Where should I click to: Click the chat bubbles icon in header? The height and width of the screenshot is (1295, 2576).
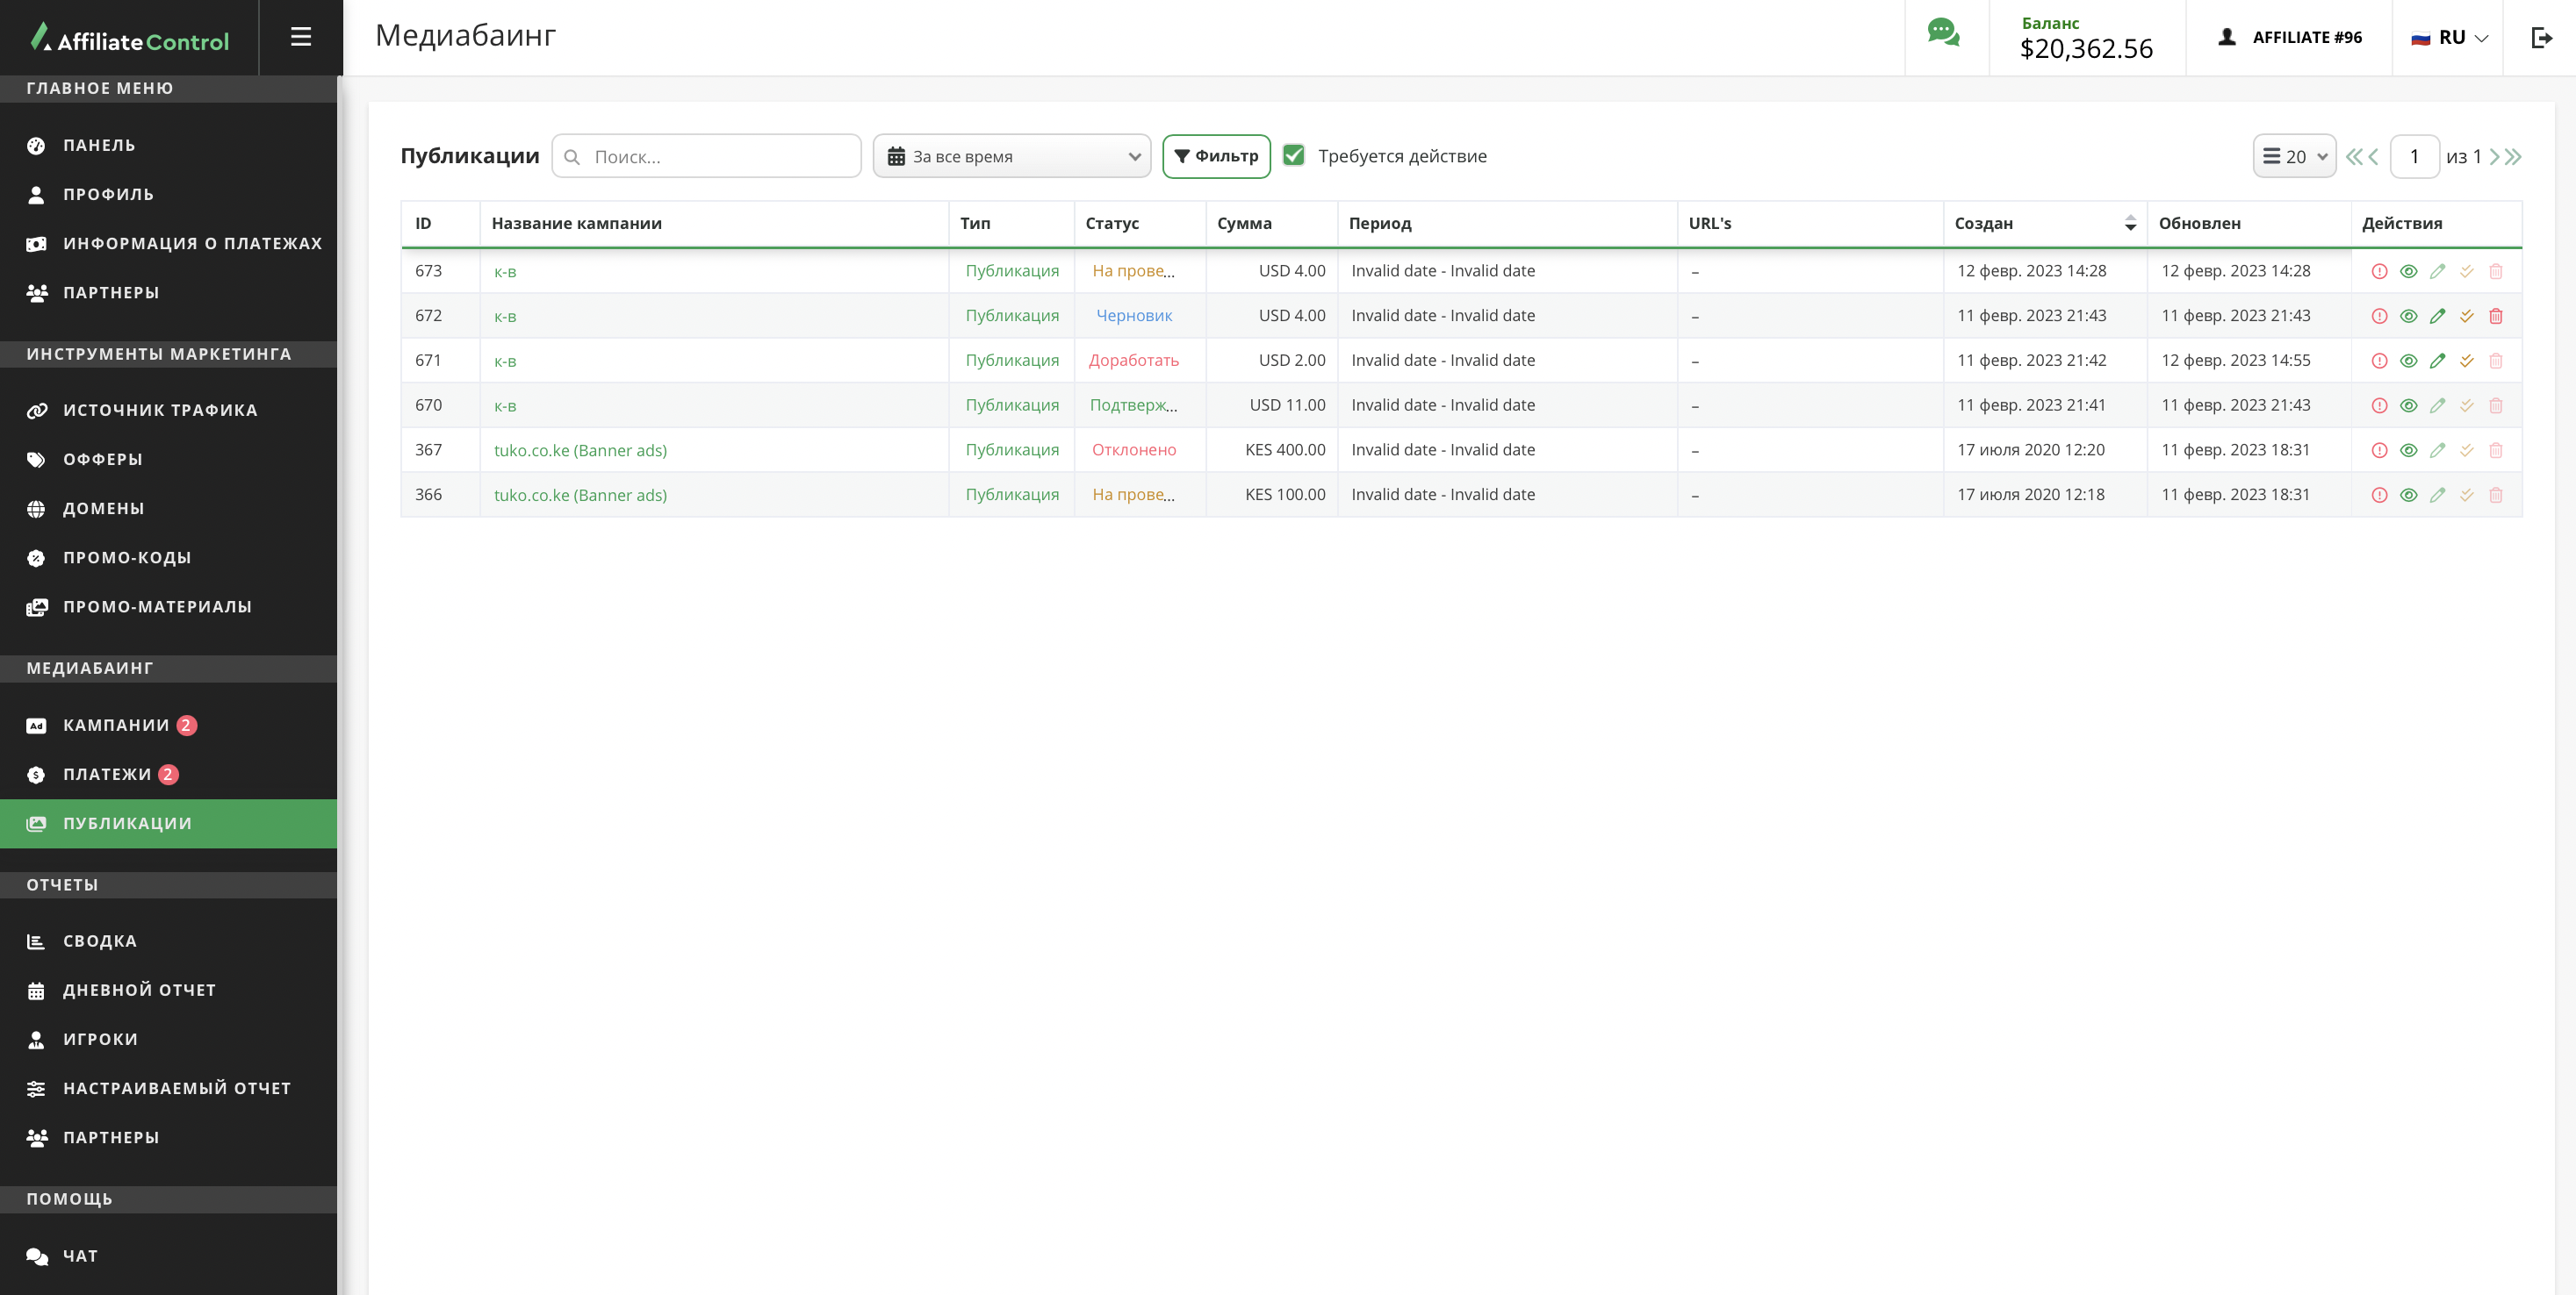point(1943,33)
